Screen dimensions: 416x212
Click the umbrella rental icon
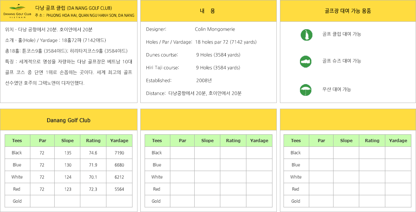[305, 90]
